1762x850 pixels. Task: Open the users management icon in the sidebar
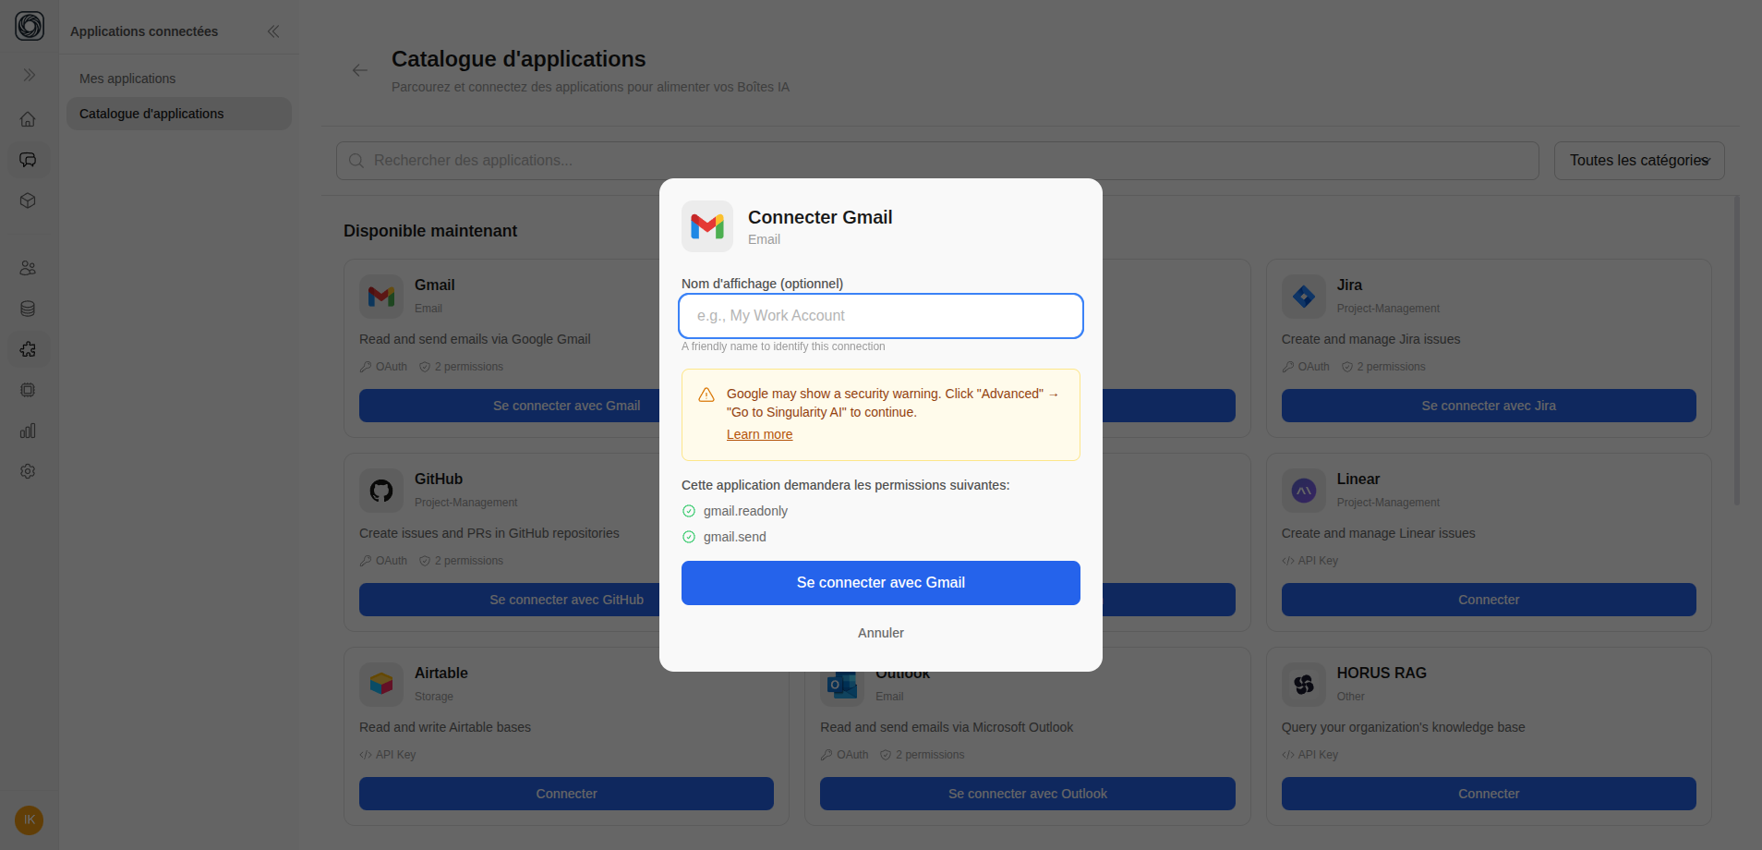[29, 268]
